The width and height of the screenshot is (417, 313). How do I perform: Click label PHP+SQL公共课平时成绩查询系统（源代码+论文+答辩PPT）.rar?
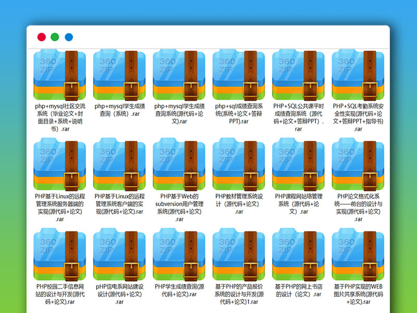298,117
